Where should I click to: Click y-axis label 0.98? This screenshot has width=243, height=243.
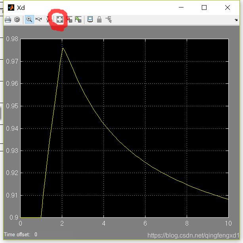[x=12, y=39]
